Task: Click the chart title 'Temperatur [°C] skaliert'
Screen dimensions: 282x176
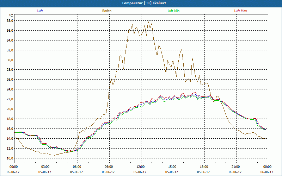Action: coord(141,3)
